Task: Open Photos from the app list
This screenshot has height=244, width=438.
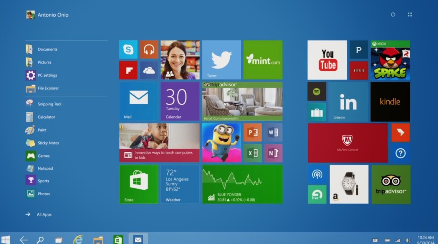Action: click(x=38, y=194)
